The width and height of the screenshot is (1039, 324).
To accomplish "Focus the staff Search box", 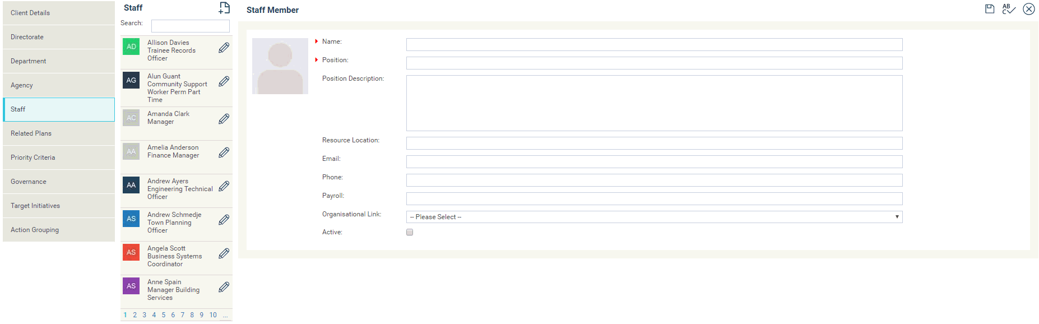I will point(190,26).
